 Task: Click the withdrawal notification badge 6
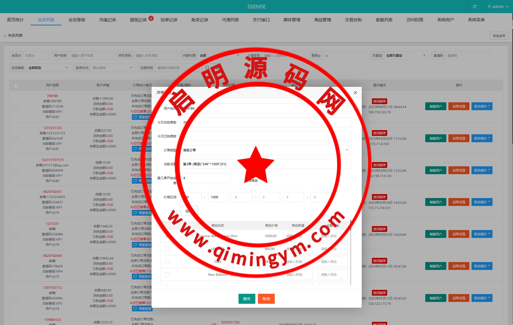pyautogui.click(x=151, y=18)
